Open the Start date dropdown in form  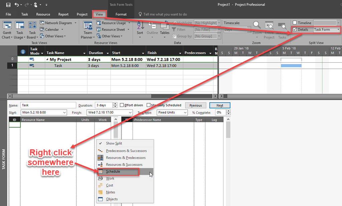(x=64, y=113)
